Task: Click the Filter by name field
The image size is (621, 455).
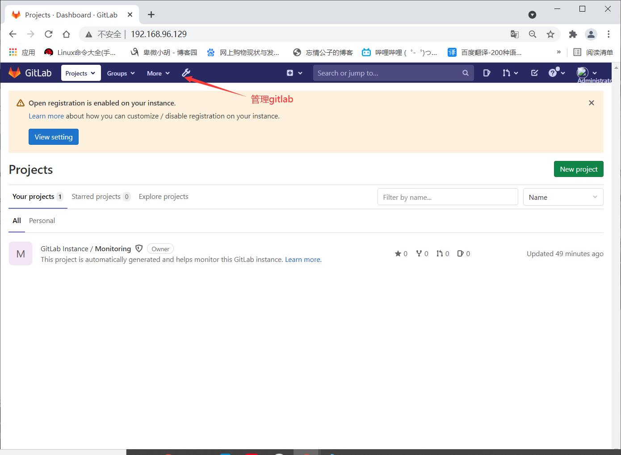Action: (x=448, y=197)
